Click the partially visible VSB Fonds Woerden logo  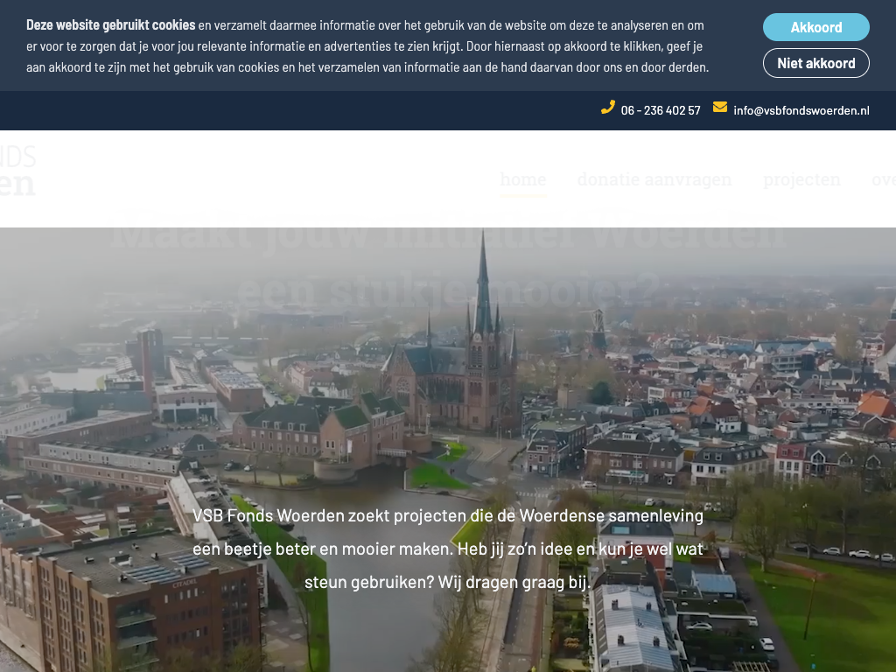tap(17, 171)
